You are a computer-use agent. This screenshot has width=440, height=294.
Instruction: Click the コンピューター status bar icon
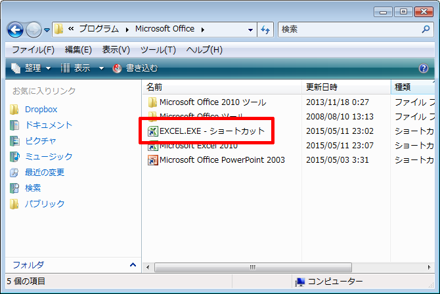tap(300, 282)
